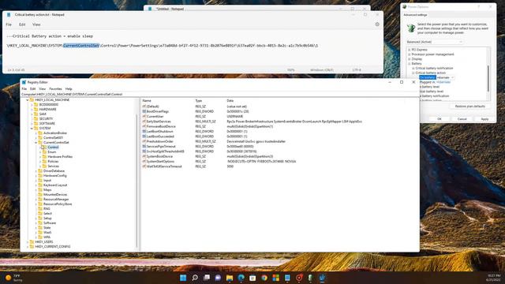
Task: Open Registry Editor View menu
Action: (42, 89)
